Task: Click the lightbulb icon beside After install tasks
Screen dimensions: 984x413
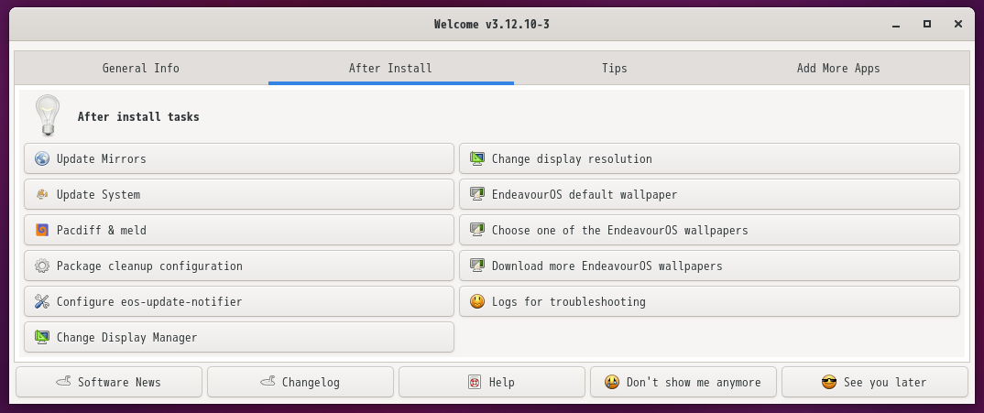Action: point(48,115)
